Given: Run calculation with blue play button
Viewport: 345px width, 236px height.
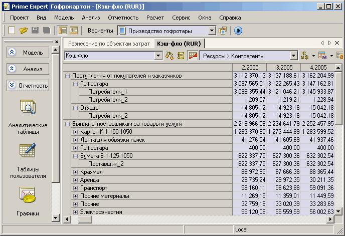Looking at the screenshot, I should (238, 31).
